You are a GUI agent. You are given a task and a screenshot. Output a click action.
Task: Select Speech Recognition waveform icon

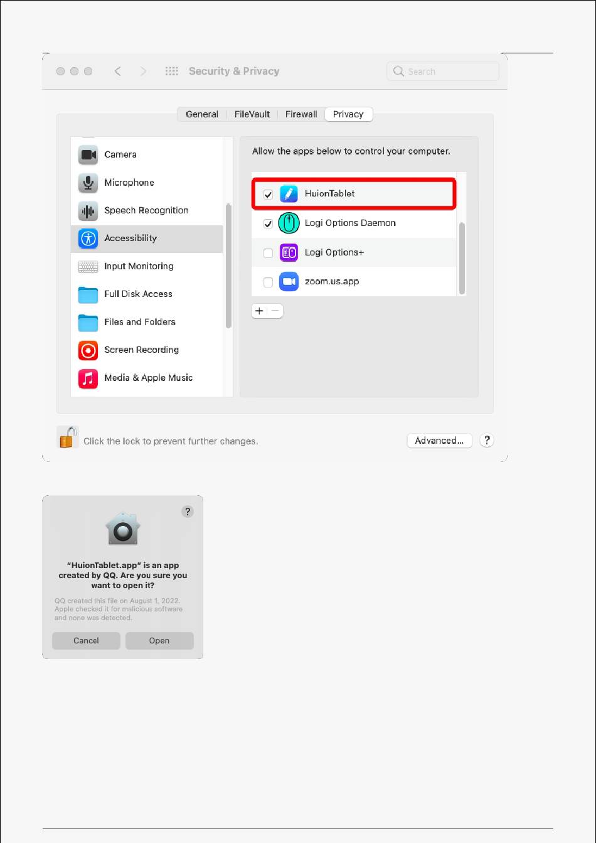point(88,211)
